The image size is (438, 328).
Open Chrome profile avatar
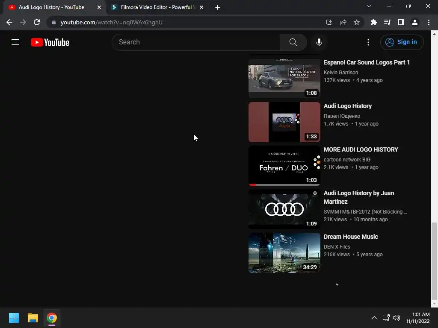click(415, 22)
